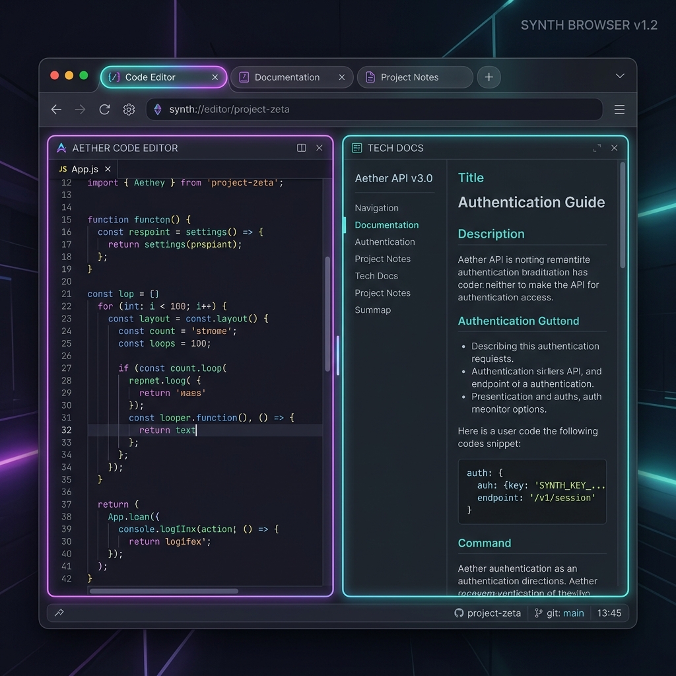The width and height of the screenshot is (676, 676).
Task: Click the Title label in docs
Action: tap(471, 178)
